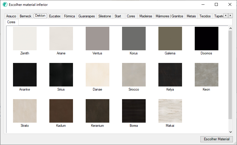Click the Sirocco label text
The image size is (237, 145).
click(x=134, y=89)
